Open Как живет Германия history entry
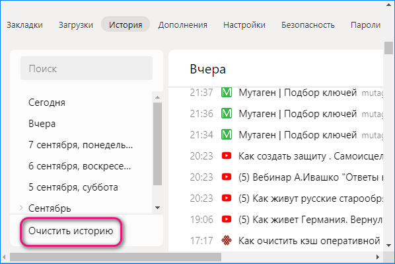 point(310,220)
